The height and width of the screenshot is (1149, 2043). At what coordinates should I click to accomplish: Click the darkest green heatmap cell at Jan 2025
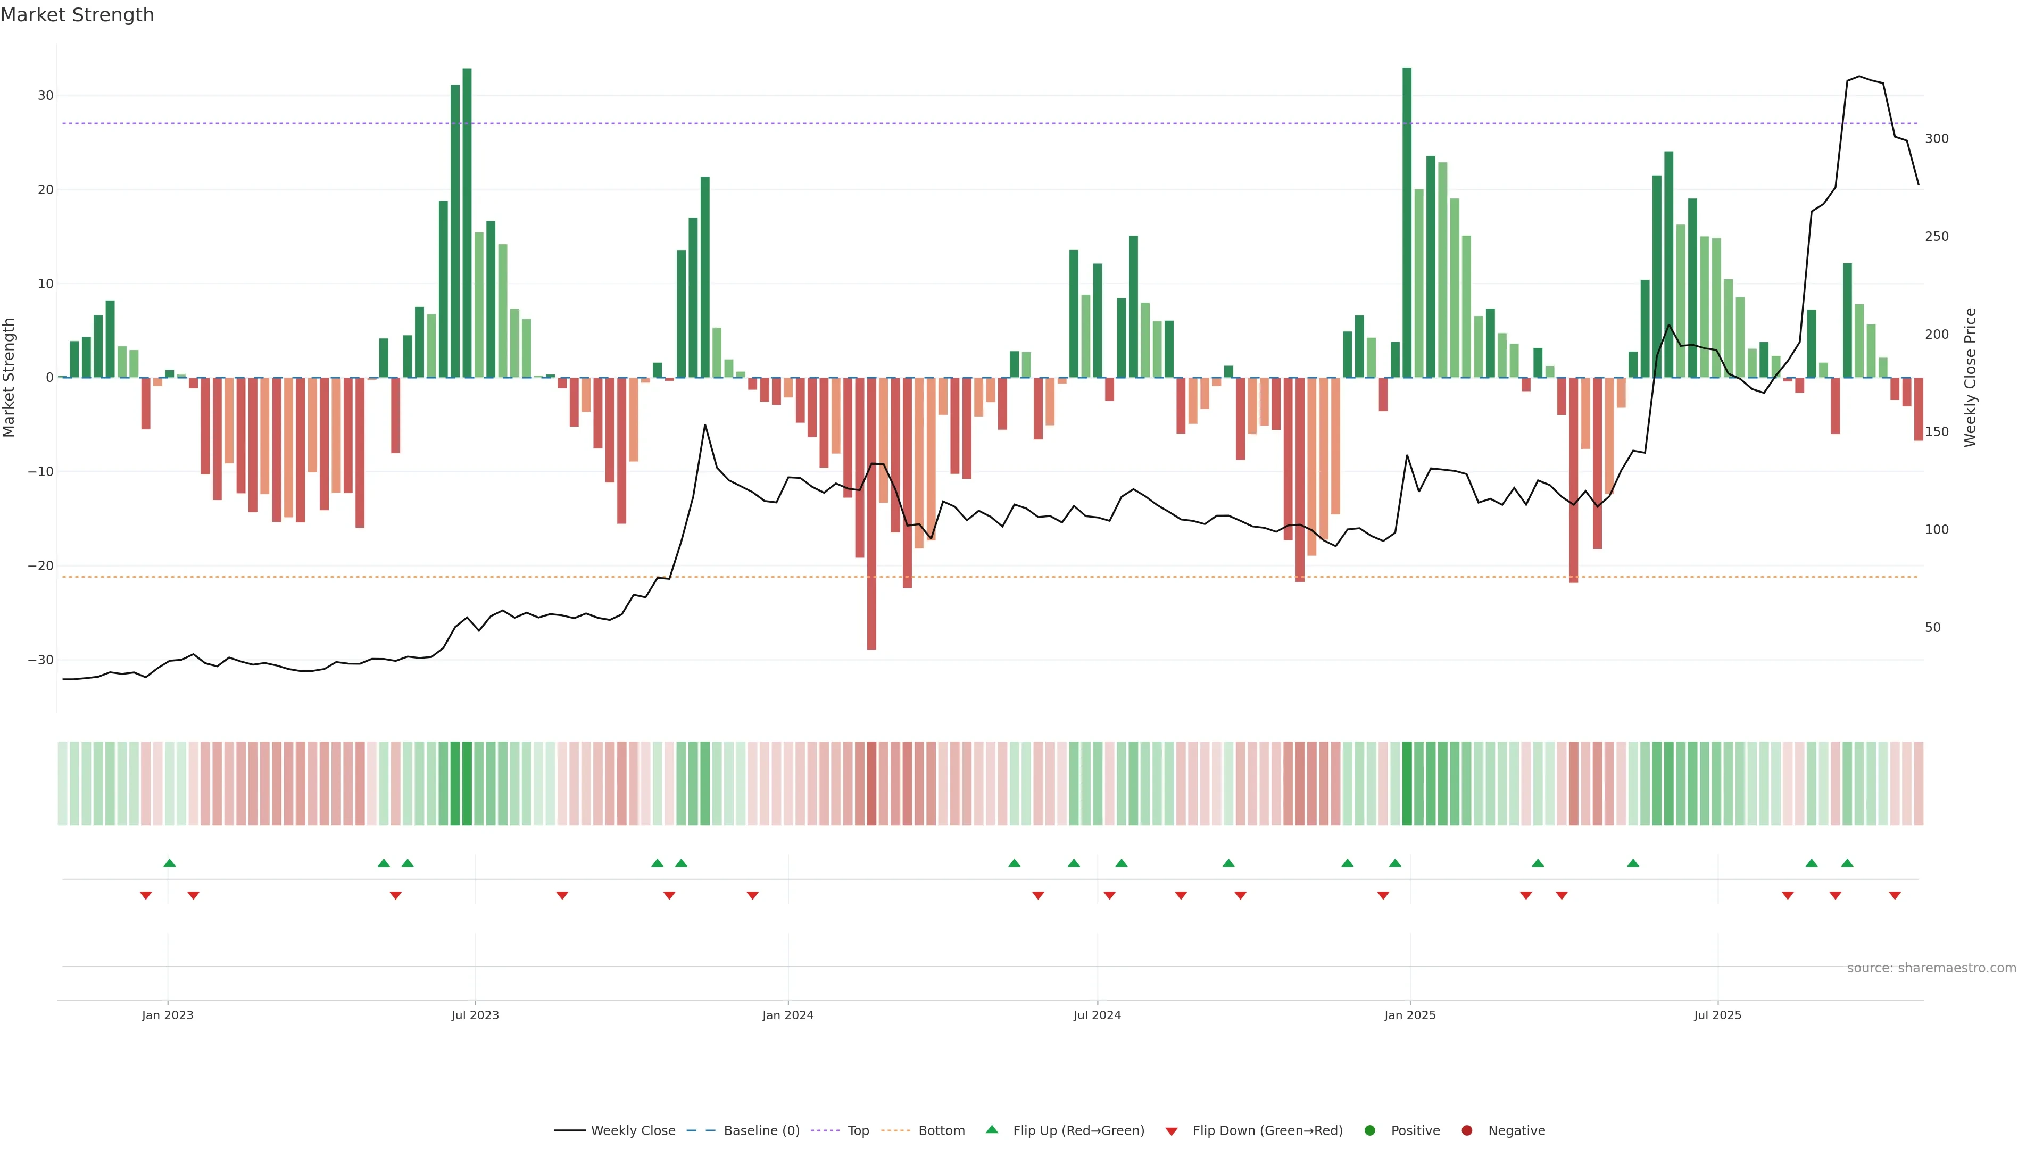click(1407, 782)
